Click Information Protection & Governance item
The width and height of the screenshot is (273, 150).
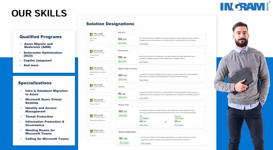tap(45, 123)
